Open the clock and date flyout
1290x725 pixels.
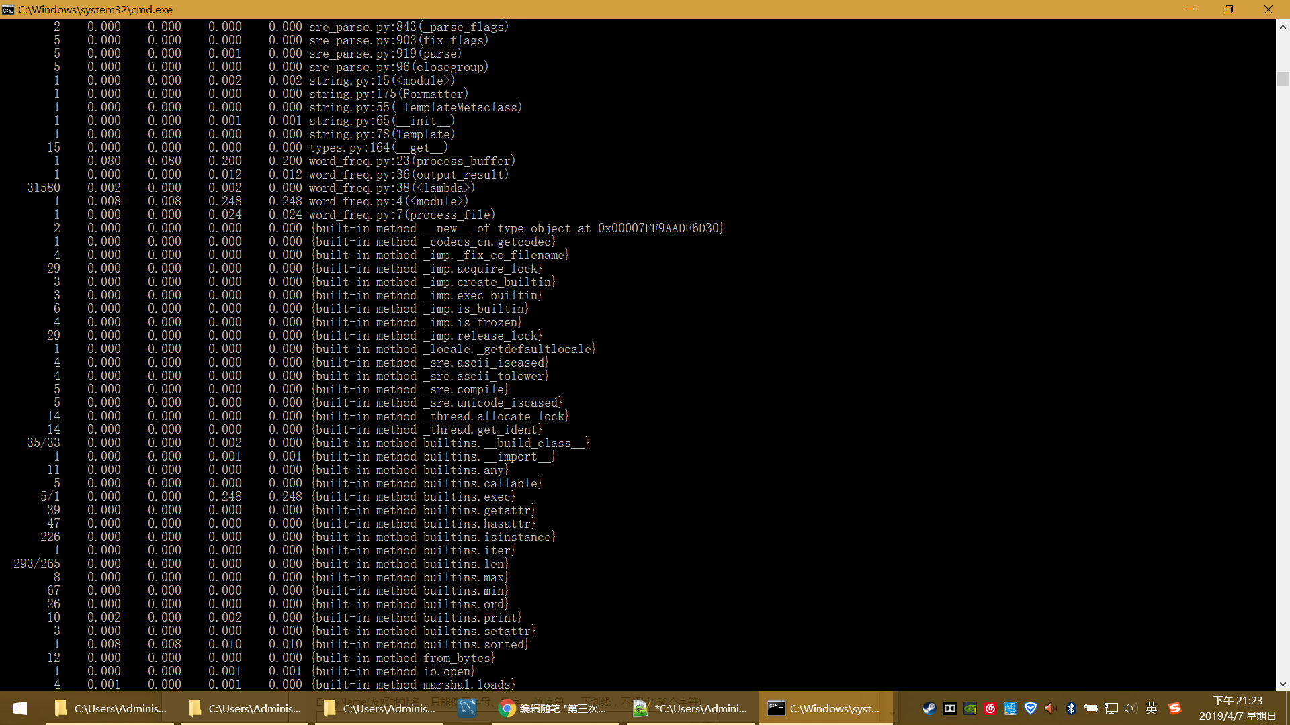click(1238, 708)
